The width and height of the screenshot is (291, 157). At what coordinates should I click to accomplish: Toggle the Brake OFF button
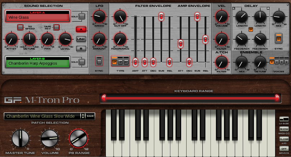[x=284, y=148]
